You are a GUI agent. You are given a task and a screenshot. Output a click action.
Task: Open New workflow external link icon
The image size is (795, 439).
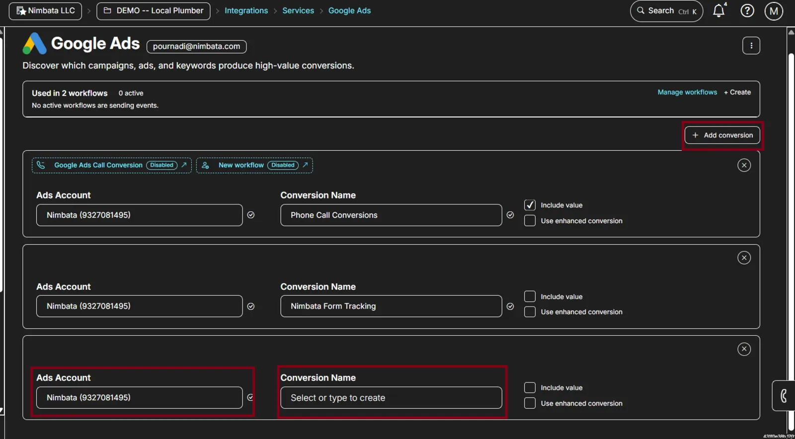[x=305, y=165]
